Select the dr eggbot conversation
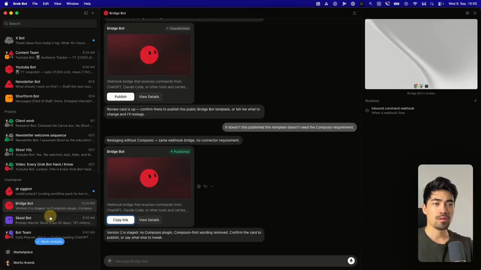This screenshot has height=270, width=481. pyautogui.click(x=50, y=191)
